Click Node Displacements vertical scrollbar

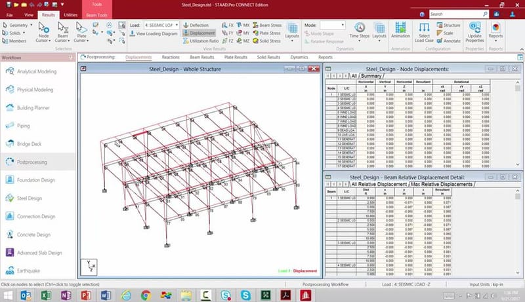(x=518, y=123)
